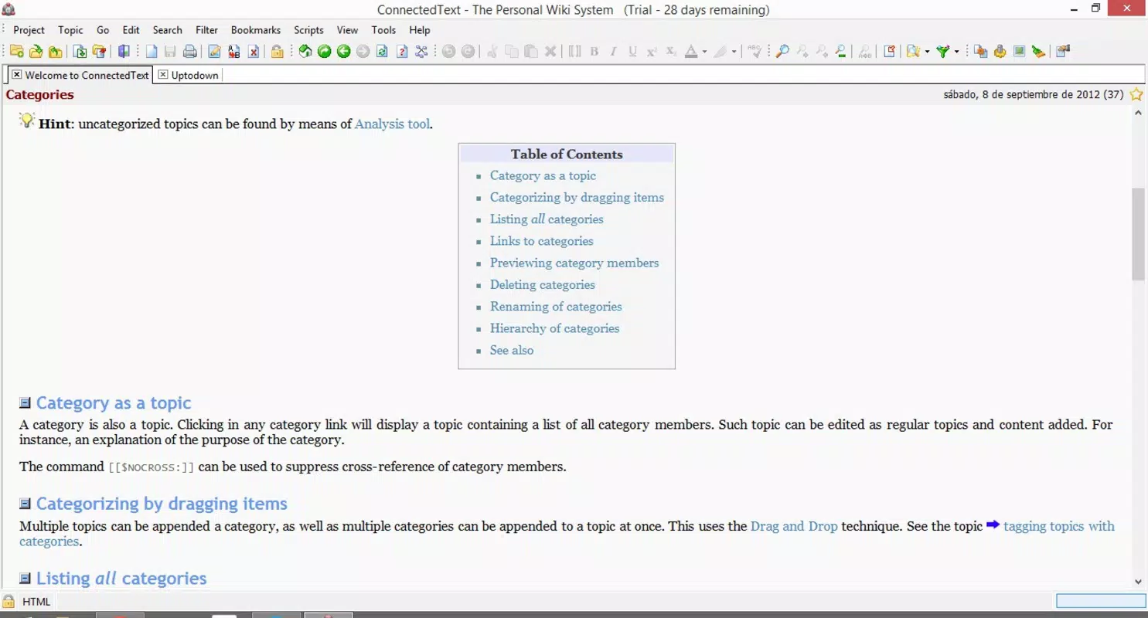Click the new project folder icon
The height and width of the screenshot is (618, 1148).
(16, 52)
